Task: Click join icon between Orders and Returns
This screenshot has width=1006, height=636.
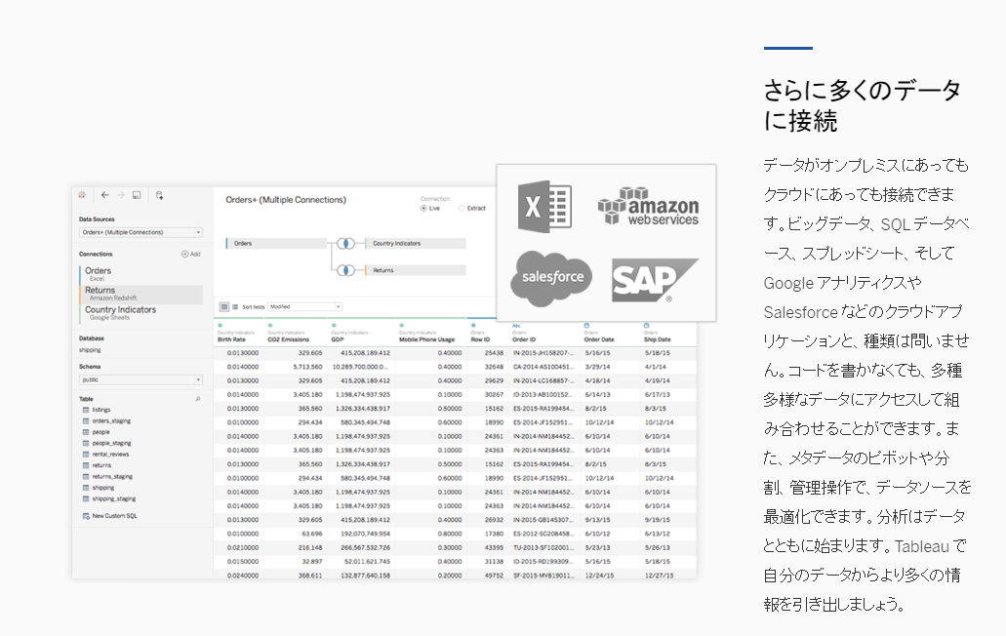Action: coord(345,270)
